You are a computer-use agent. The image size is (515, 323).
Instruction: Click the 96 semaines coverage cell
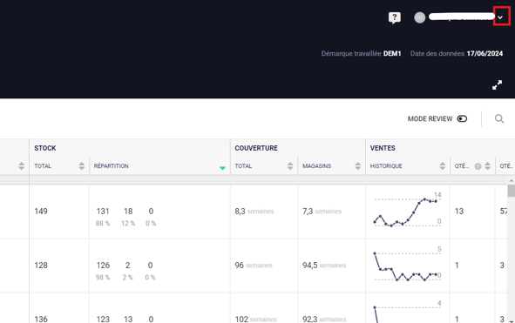coord(254,266)
